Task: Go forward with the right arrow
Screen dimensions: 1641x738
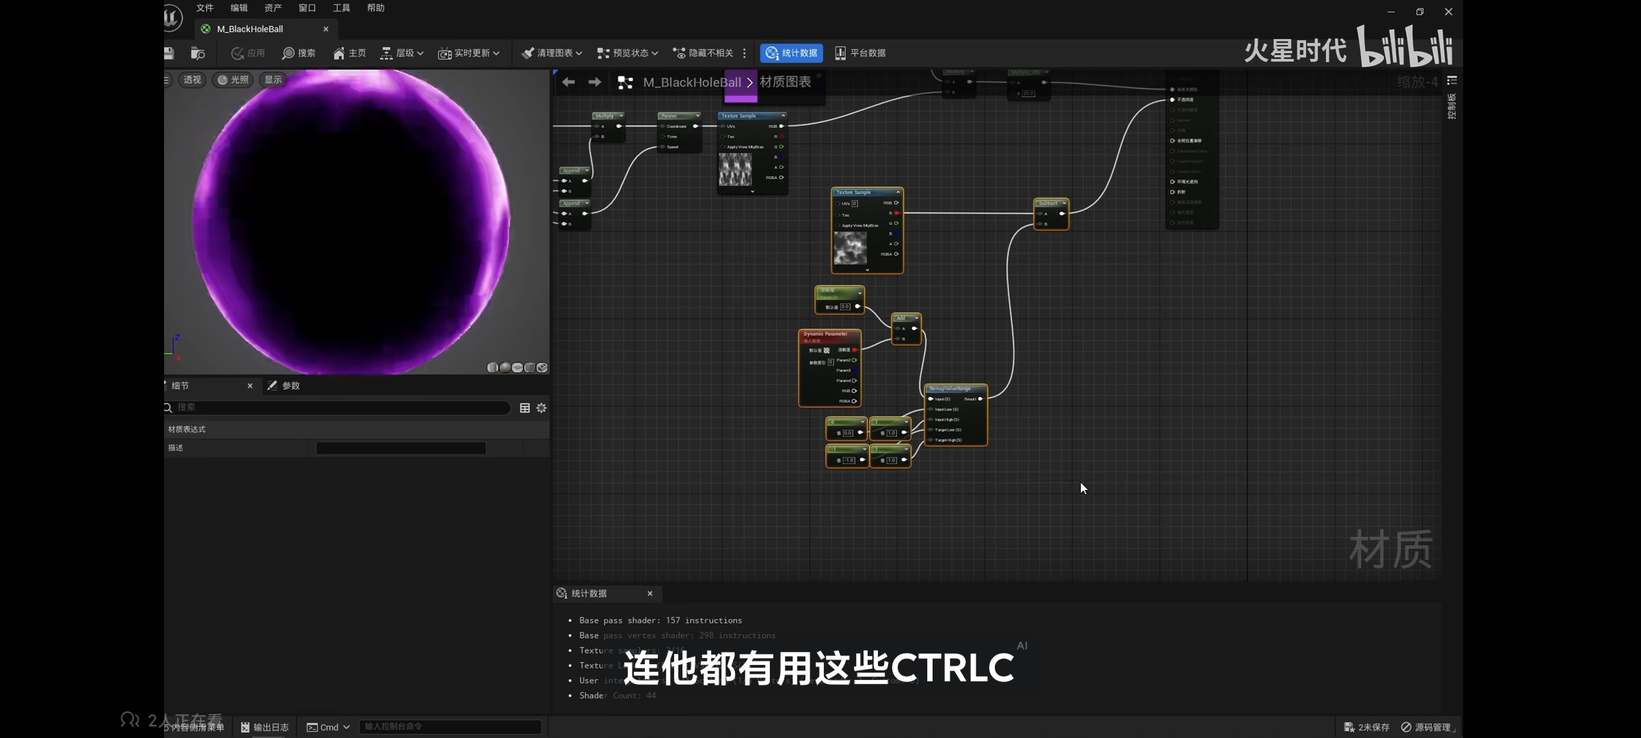Action: point(594,83)
